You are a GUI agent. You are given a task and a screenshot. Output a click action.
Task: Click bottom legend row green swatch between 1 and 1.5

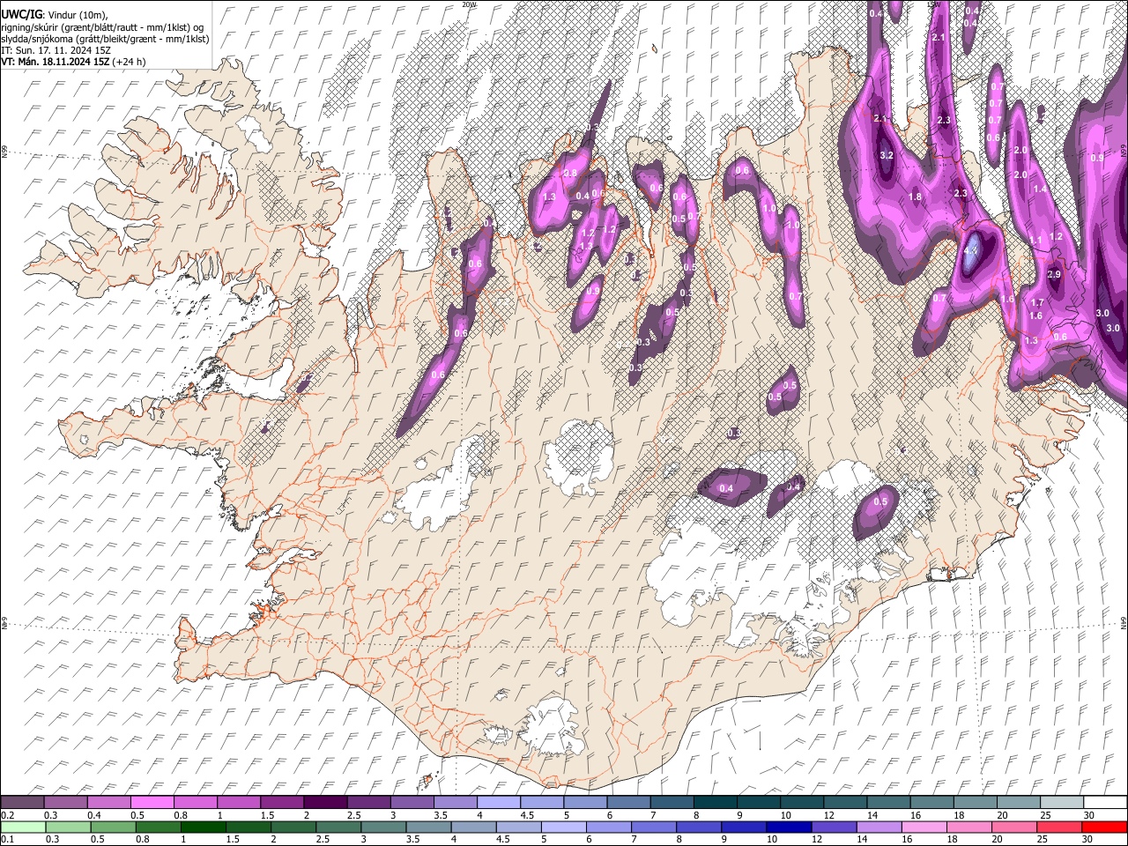(204, 827)
